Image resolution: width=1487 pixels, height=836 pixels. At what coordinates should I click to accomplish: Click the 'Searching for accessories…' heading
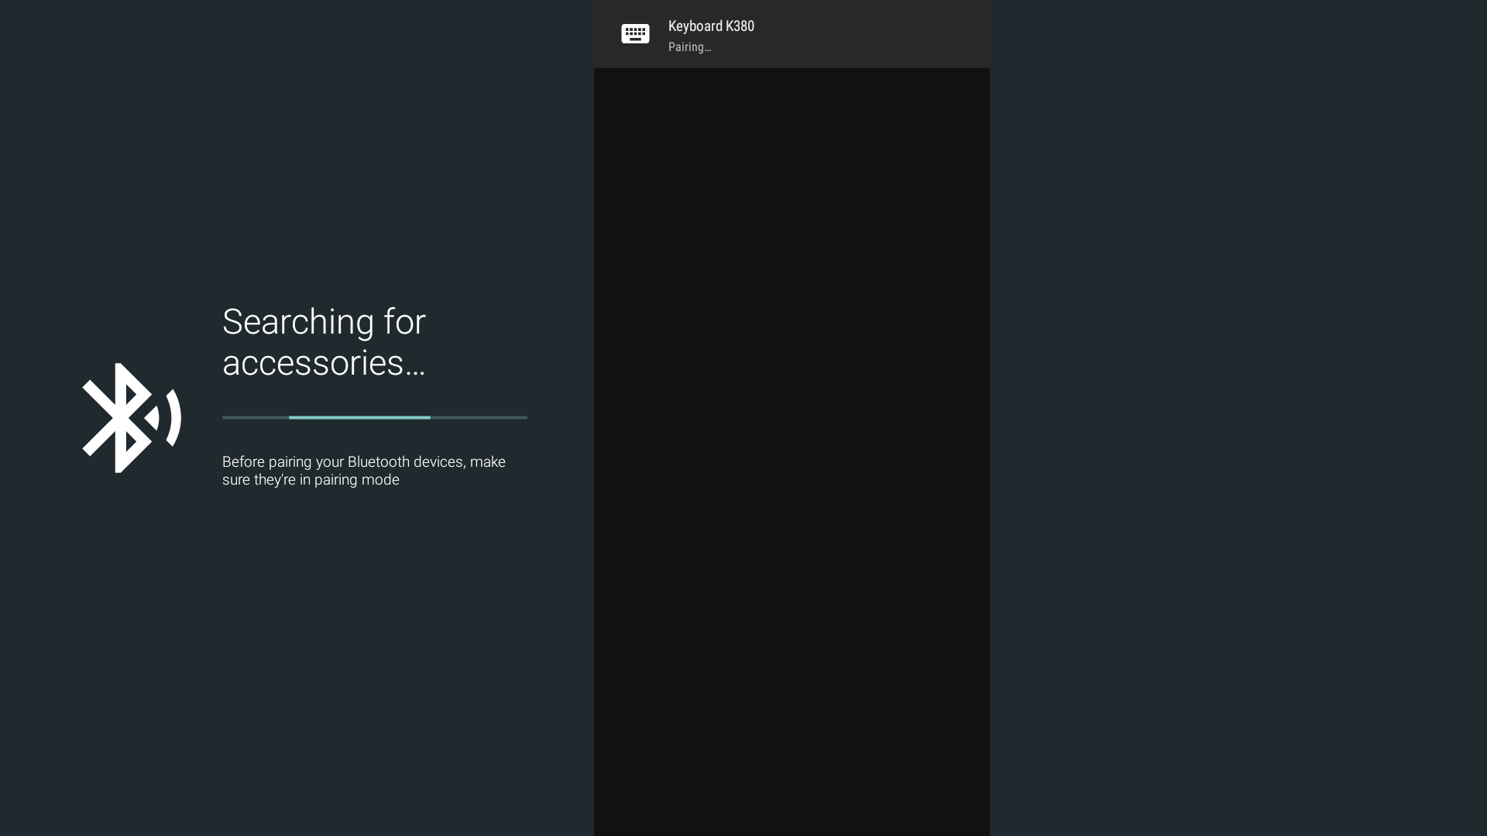pyautogui.click(x=324, y=342)
